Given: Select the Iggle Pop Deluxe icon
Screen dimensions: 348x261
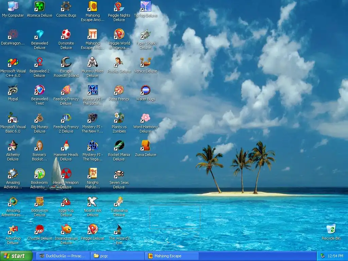Looking at the screenshot, I should 66,202.
